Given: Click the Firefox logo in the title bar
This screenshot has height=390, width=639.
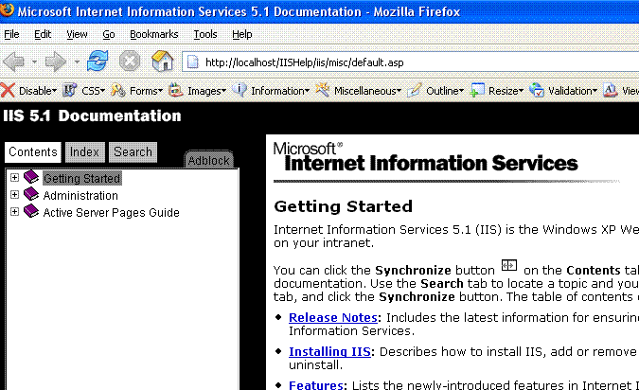Looking at the screenshot, I should pos(7,9).
